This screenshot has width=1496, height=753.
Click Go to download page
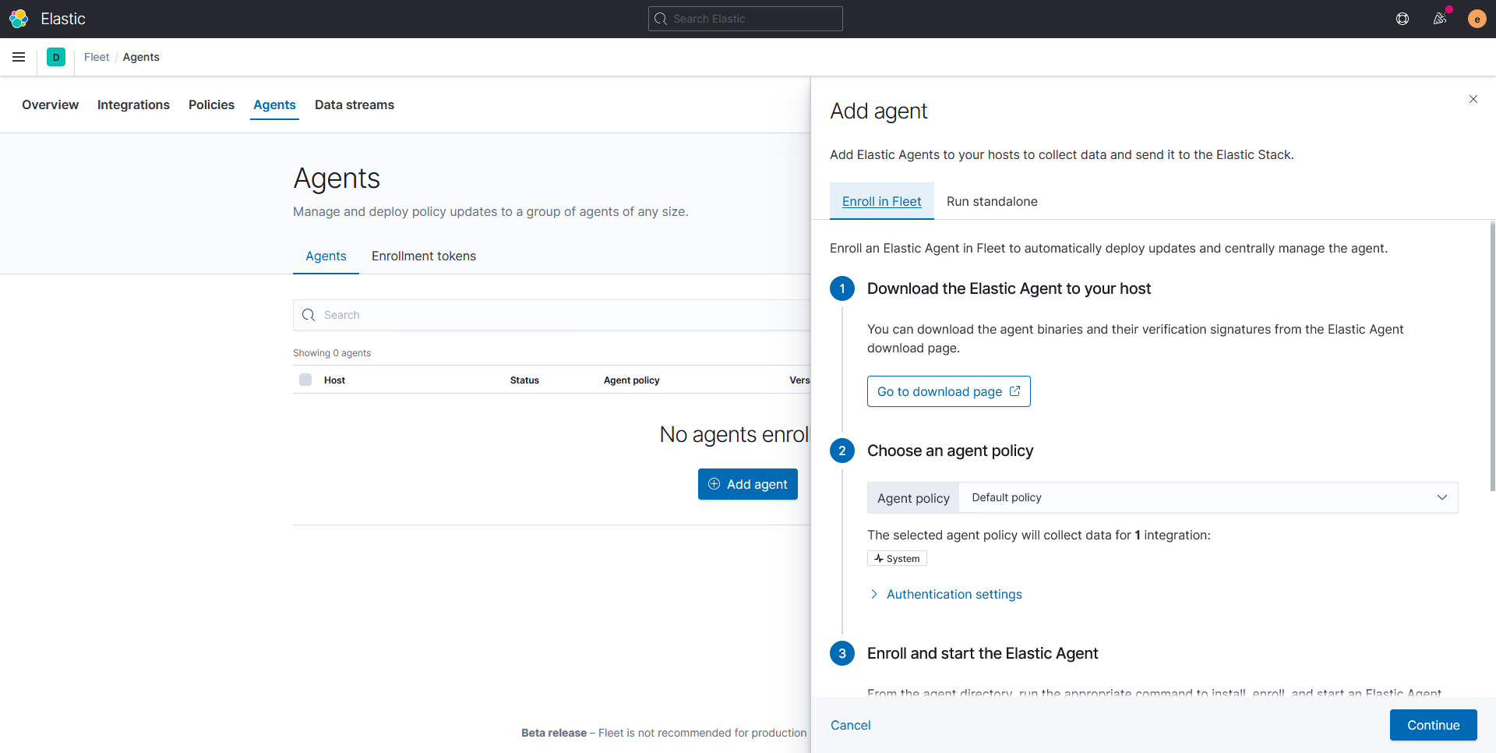click(948, 391)
